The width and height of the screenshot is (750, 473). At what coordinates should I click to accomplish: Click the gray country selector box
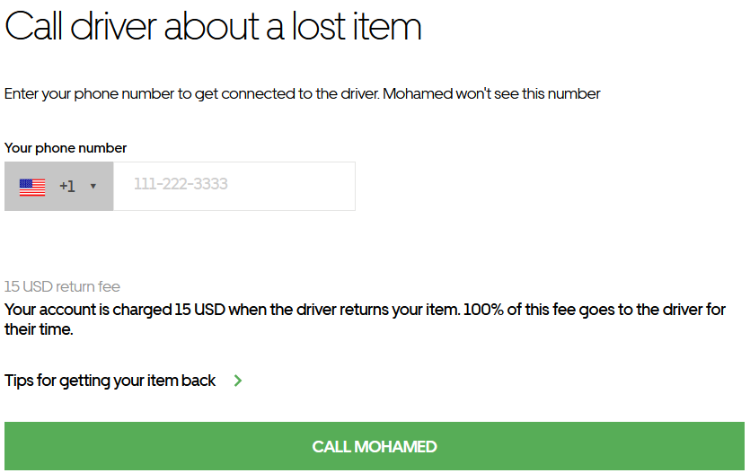point(59,187)
